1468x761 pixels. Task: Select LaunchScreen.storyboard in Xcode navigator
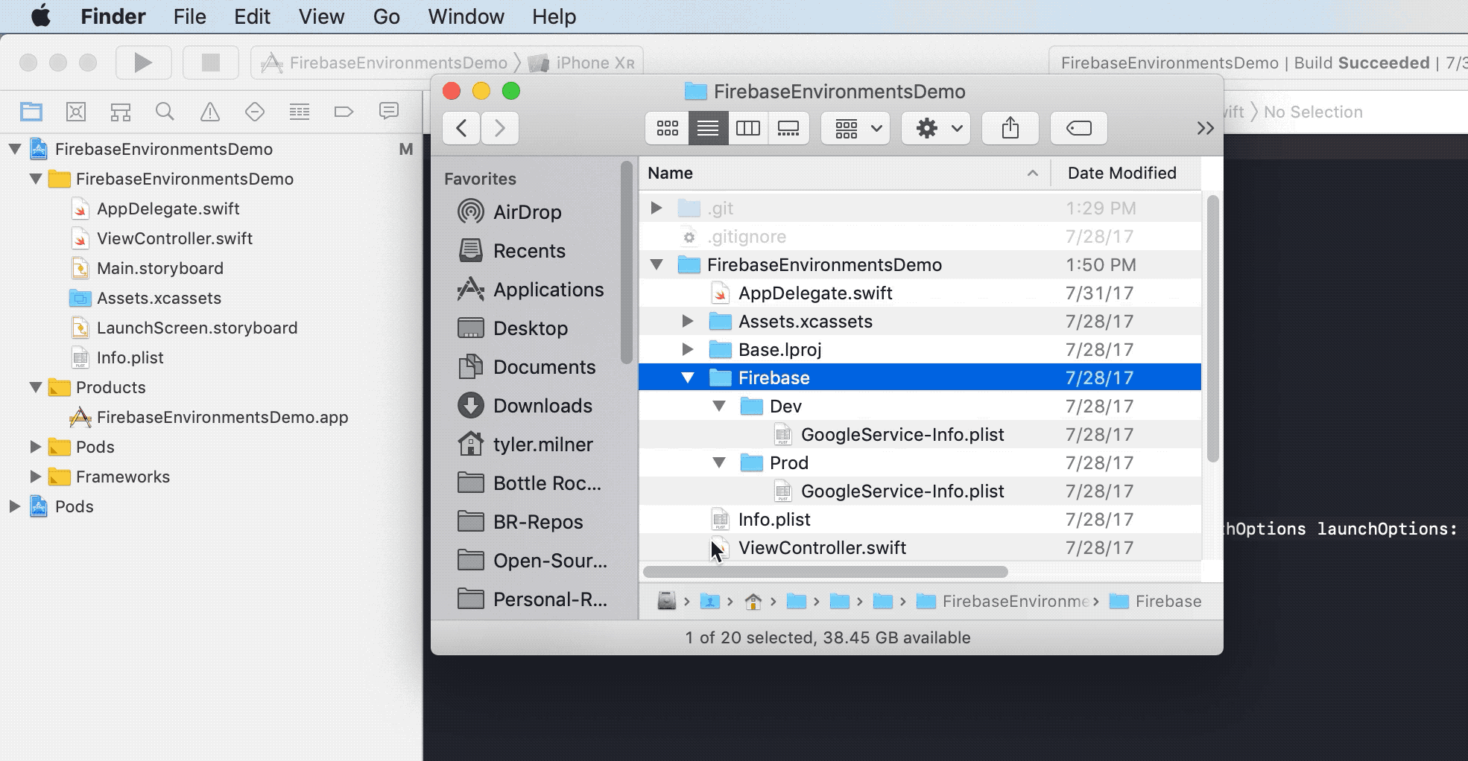197,328
